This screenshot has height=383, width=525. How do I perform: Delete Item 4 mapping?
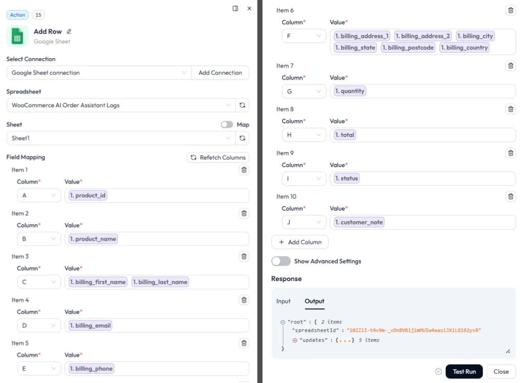click(244, 300)
